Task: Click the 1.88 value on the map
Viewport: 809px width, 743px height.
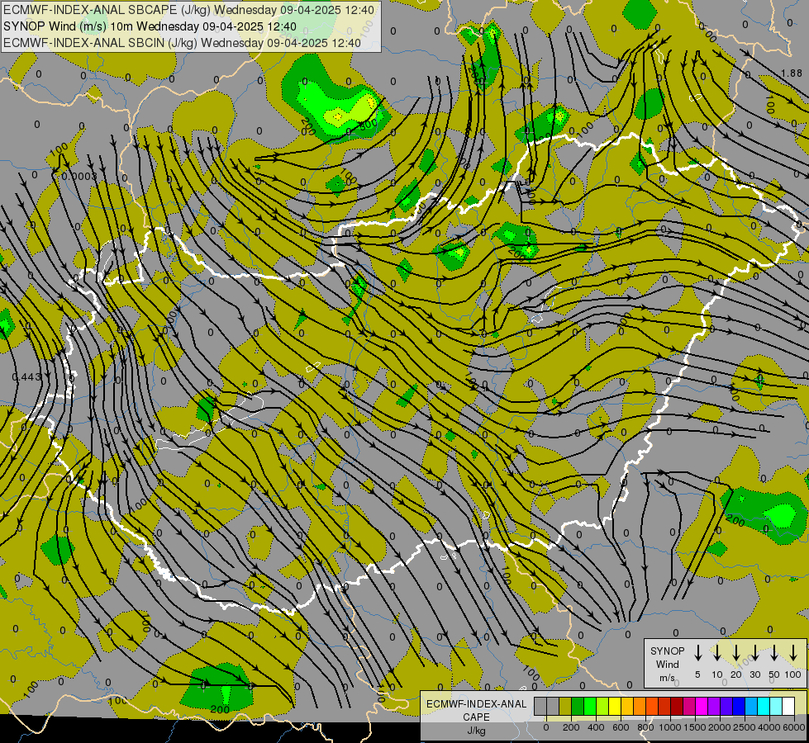Action: pos(792,73)
